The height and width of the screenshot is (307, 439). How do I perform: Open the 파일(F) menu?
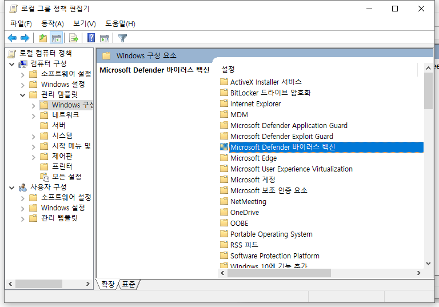21,23
